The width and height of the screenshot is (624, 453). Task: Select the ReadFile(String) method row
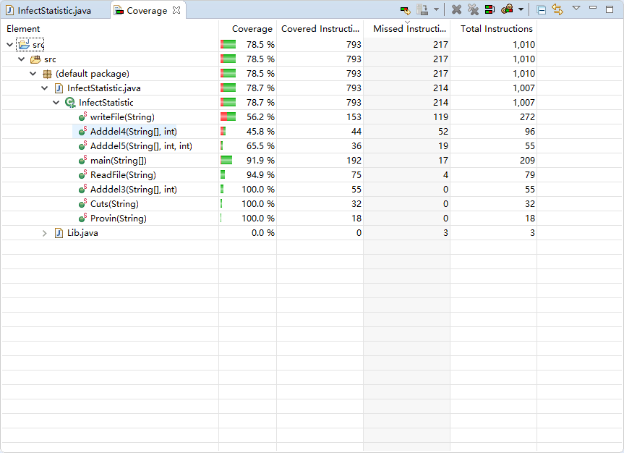[123, 175]
